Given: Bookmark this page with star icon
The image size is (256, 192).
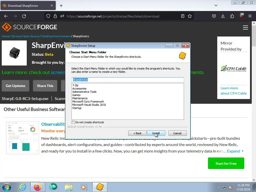Looking at the screenshot, I should (x=190, y=16).
